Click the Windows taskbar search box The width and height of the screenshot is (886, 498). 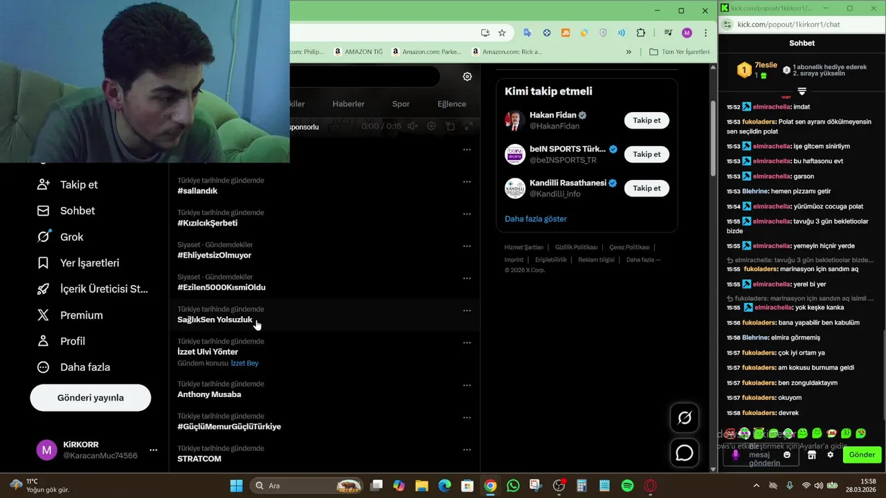point(308,486)
